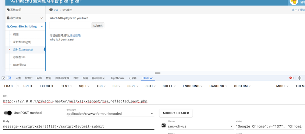The width and height of the screenshot is (305, 134).
Task: Open the LFI dropdown menu
Action: [x=117, y=86]
